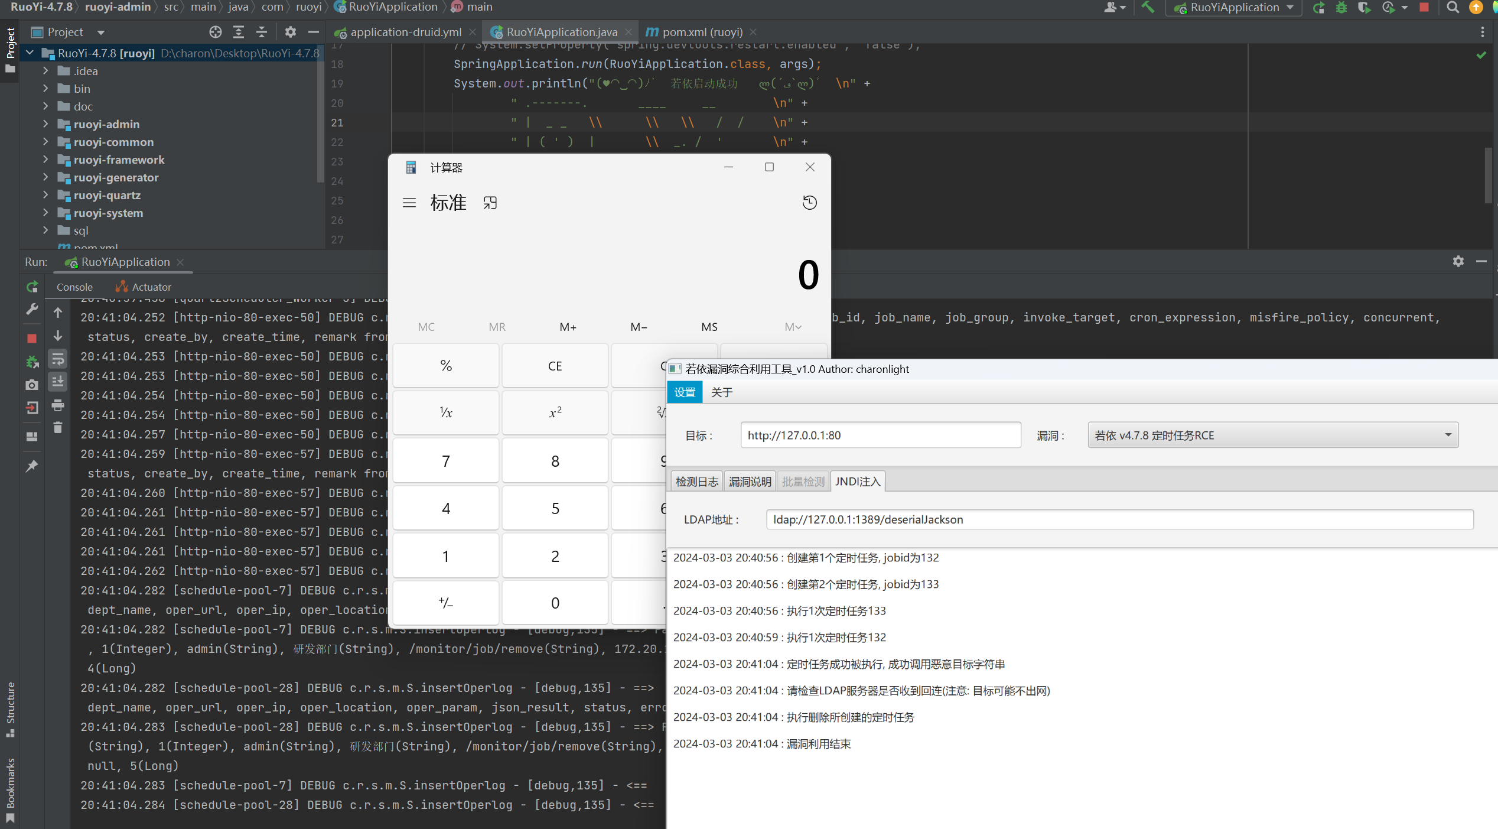The image size is (1498, 829).
Task: Click the LDAP地址 input field
Action: [x=1119, y=519]
